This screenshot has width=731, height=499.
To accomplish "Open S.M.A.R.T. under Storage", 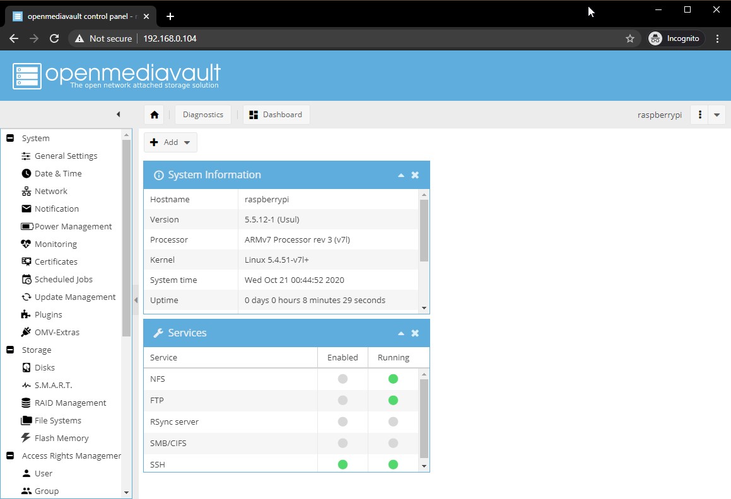I will tap(53, 385).
